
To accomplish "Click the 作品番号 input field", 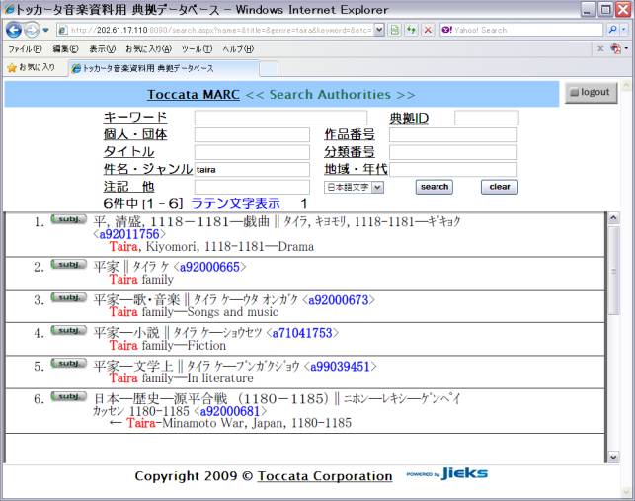I will [453, 135].
